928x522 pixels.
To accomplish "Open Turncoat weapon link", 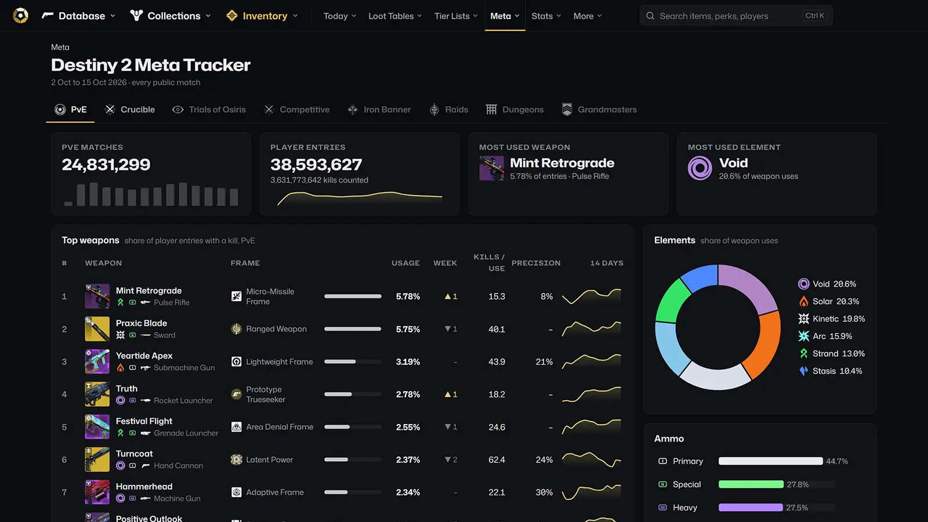I will 134,454.
